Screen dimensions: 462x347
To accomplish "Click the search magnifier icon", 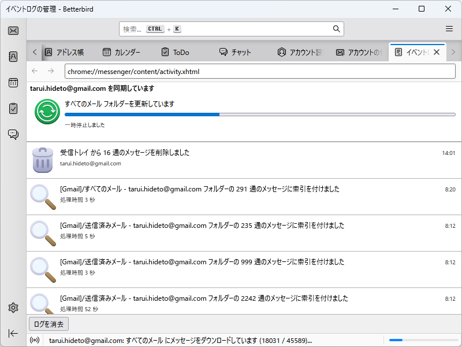I will tap(336, 28).
